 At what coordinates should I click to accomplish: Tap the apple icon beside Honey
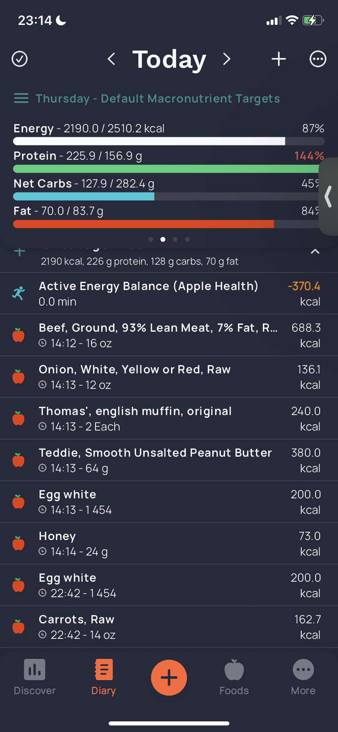(18, 543)
